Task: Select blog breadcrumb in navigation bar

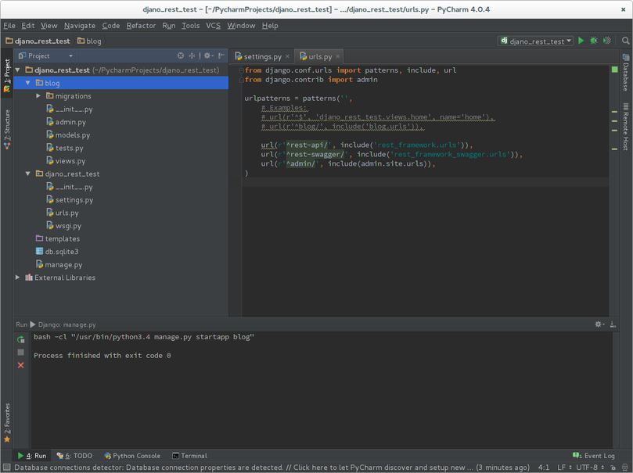Action: [89, 41]
